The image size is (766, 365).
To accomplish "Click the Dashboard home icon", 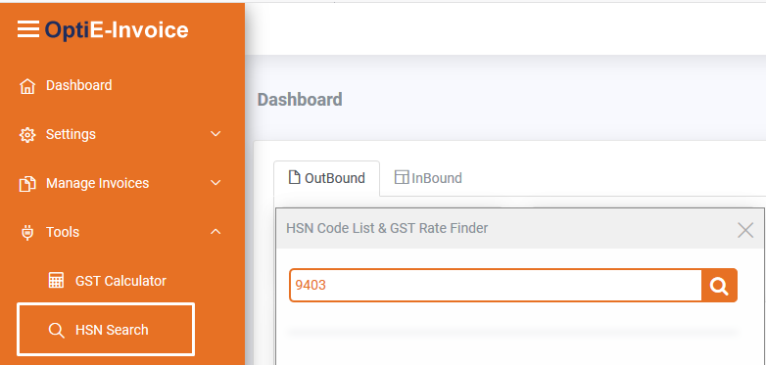I will tap(27, 86).
